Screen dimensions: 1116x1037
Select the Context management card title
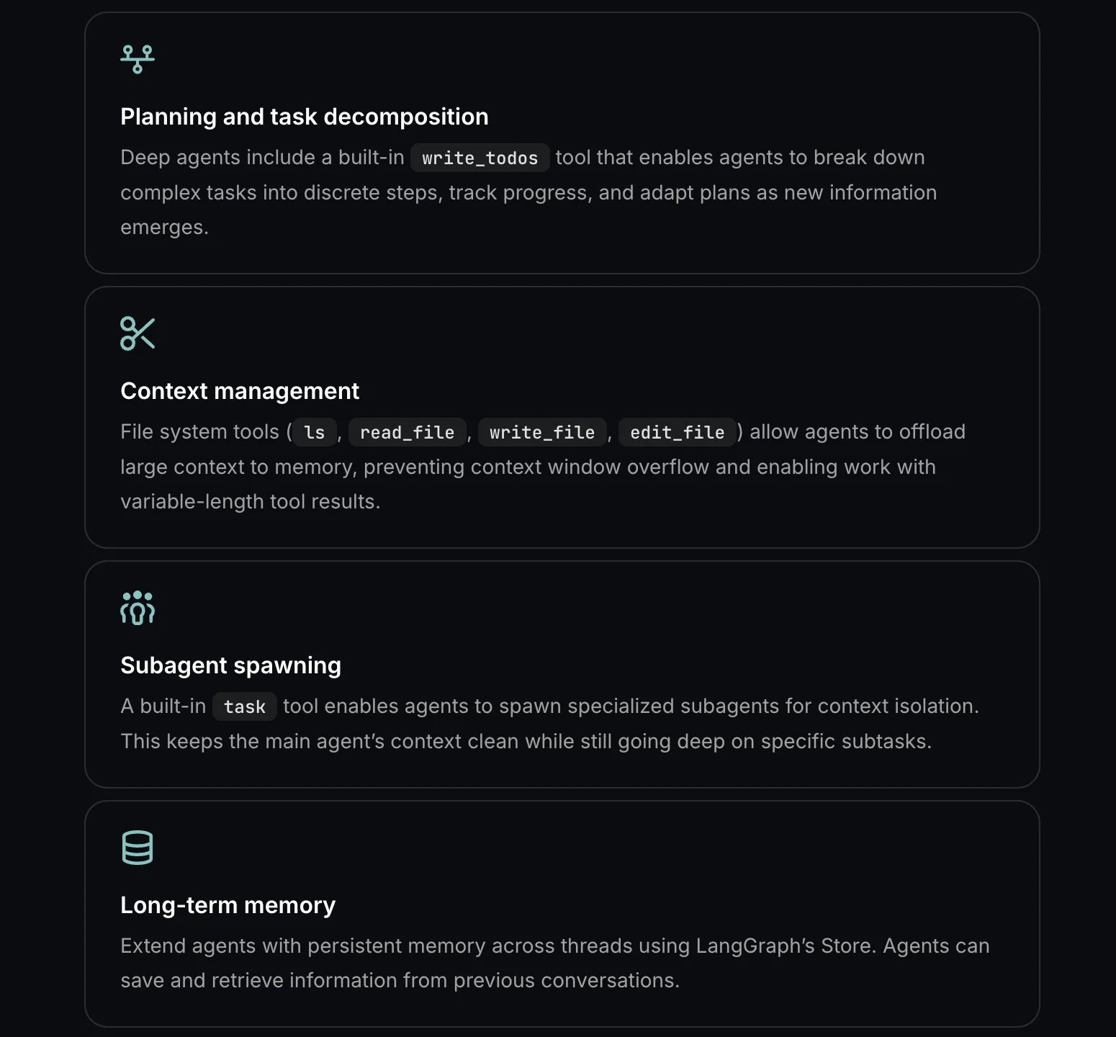click(240, 391)
